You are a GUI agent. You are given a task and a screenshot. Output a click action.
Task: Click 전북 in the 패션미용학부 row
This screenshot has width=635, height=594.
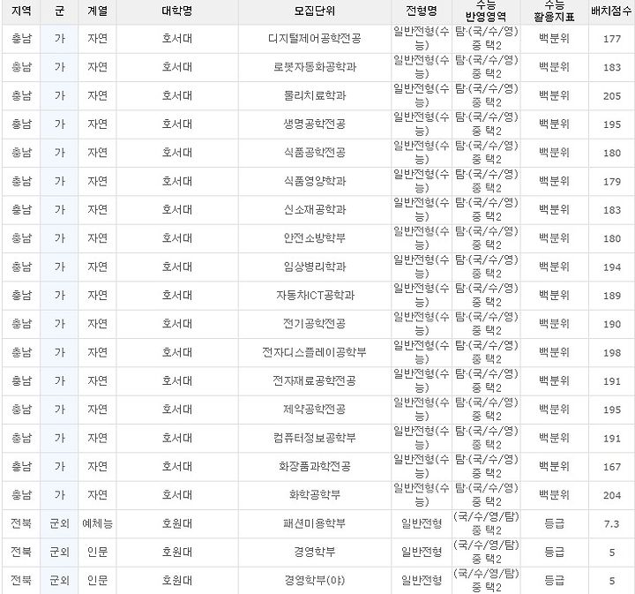(x=21, y=524)
